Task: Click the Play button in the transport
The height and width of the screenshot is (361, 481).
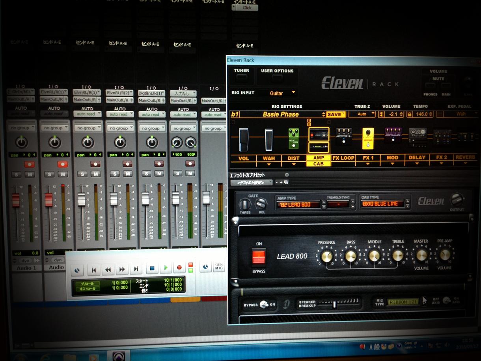Action: 166,268
